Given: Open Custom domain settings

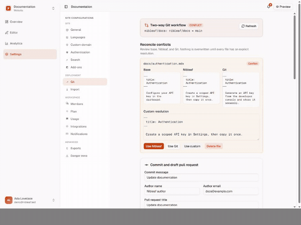Looking at the screenshot, I should tap(85, 45).
